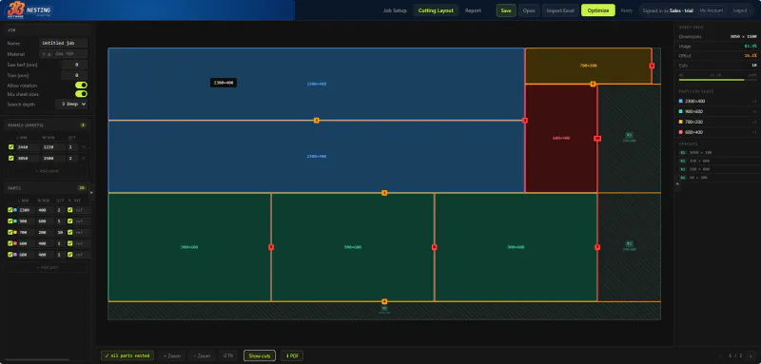Click the red cut marker right of the 600×400 part

[x=597, y=138]
